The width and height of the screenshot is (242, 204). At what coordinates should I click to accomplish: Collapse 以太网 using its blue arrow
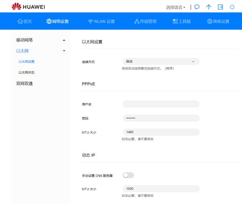[x=64, y=51]
